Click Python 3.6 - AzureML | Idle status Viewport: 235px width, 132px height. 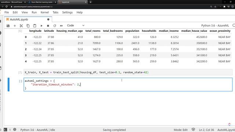click(x=37, y=130)
